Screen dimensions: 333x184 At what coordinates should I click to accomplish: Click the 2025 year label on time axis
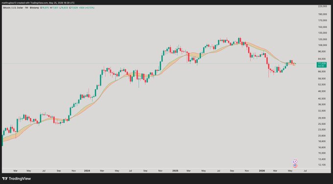coord(175,171)
